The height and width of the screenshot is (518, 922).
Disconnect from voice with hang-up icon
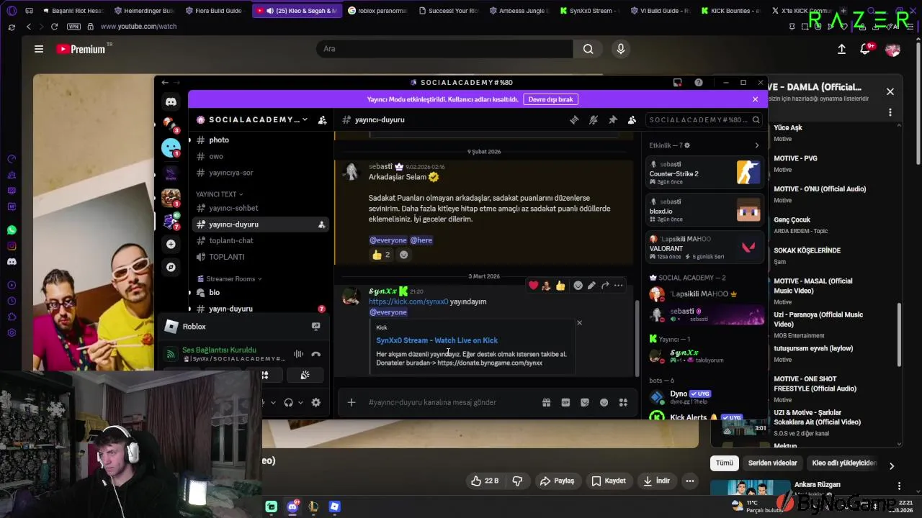316,354
